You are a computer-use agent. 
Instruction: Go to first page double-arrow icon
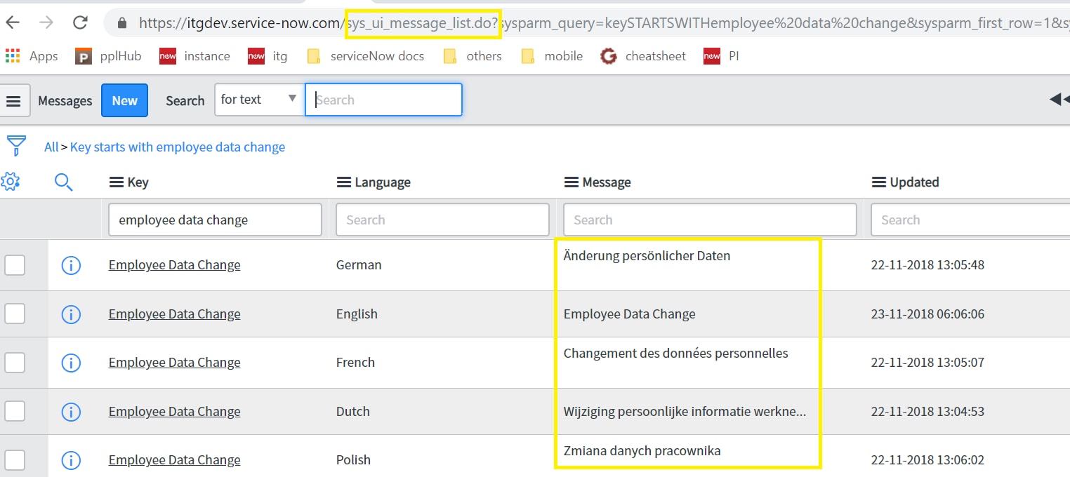point(1059,100)
